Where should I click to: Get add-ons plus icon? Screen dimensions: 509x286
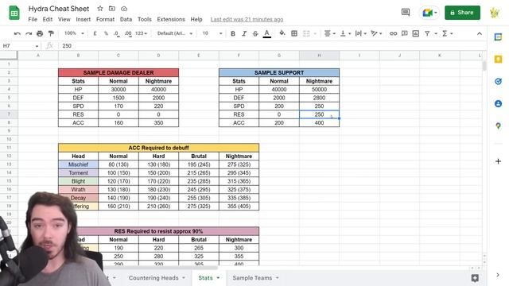point(498,161)
